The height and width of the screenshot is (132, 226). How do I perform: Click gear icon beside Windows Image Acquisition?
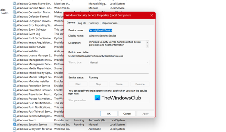coord(15,42)
